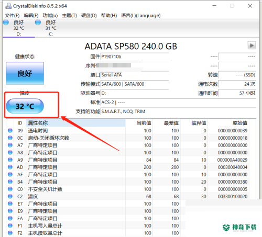The image size is (262, 237).
Task: Click the status dot for row E9
Action: [x=10, y=211]
